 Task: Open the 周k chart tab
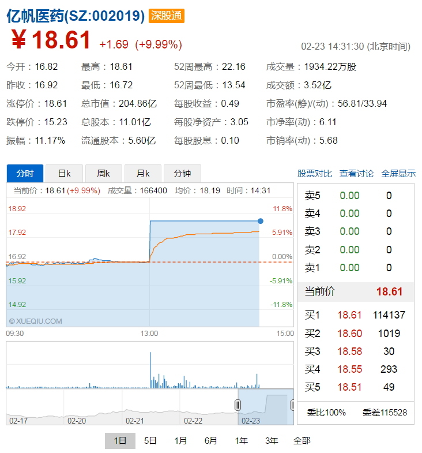(104, 173)
